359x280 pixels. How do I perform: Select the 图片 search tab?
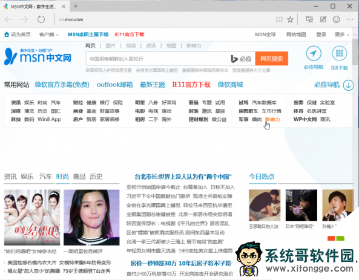tap(110, 46)
